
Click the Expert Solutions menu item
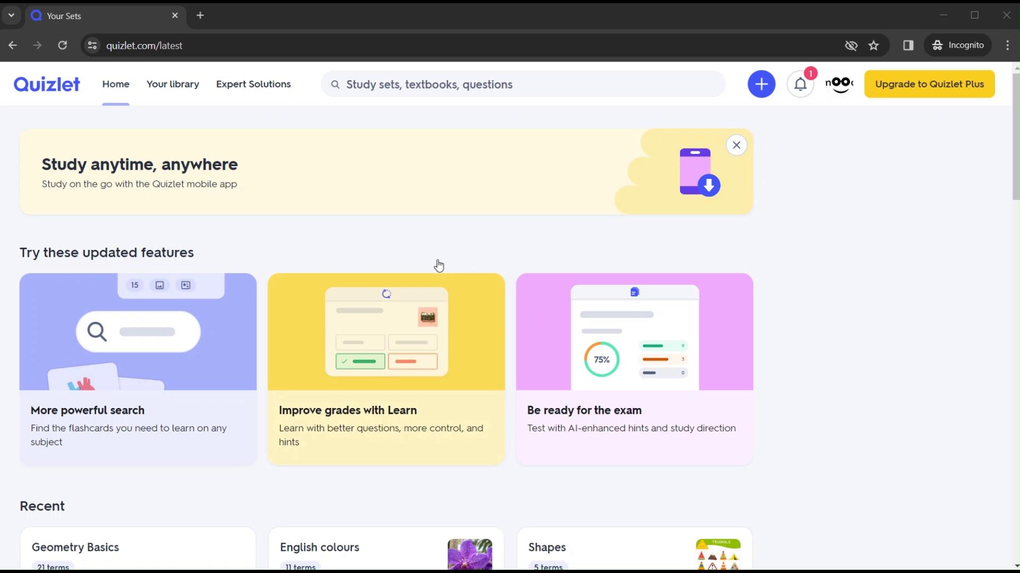pos(253,84)
